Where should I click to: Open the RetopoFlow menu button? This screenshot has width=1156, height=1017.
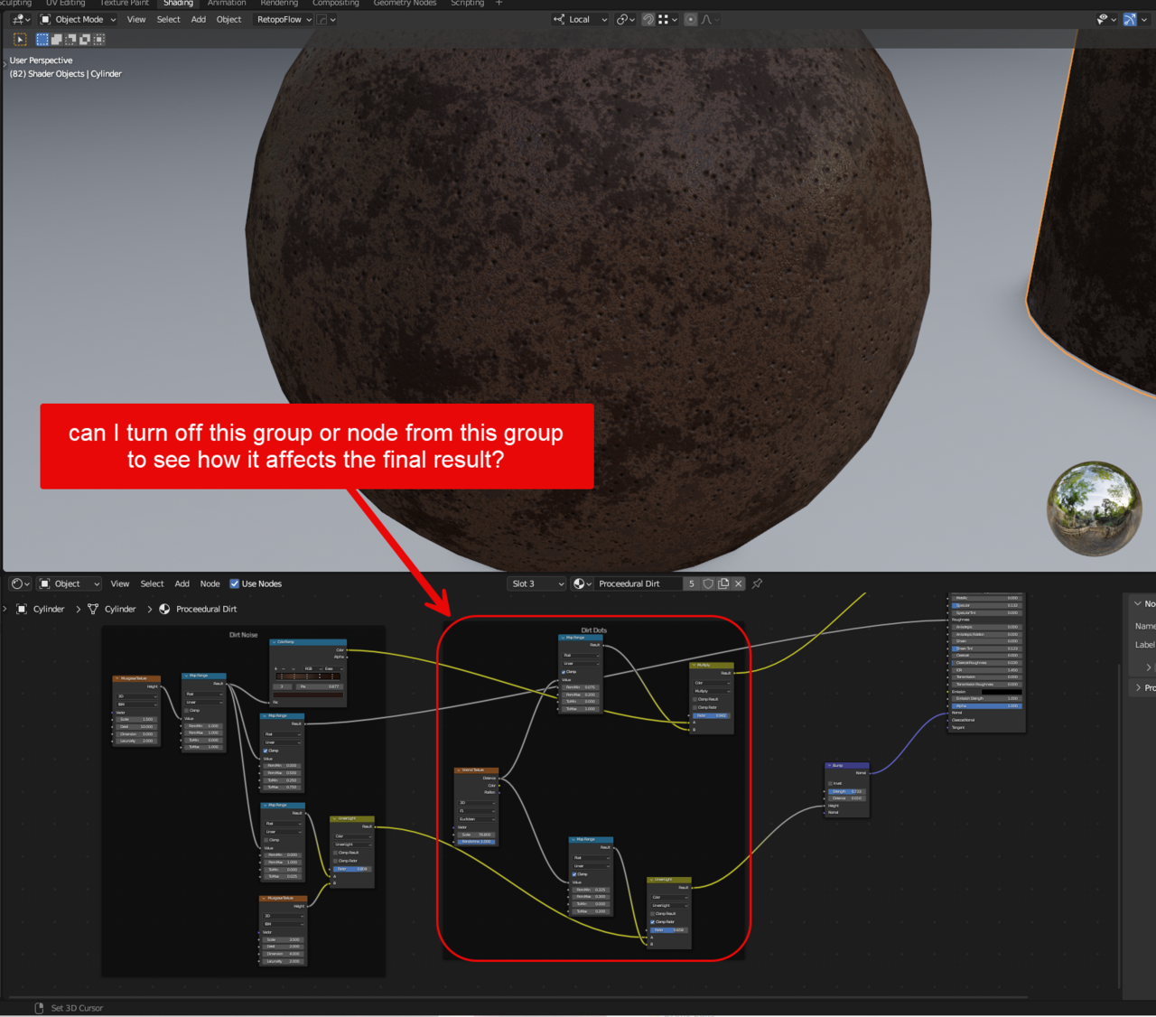(x=284, y=19)
